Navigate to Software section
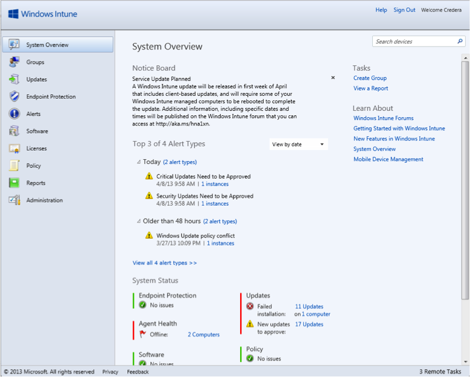 pos(58,131)
